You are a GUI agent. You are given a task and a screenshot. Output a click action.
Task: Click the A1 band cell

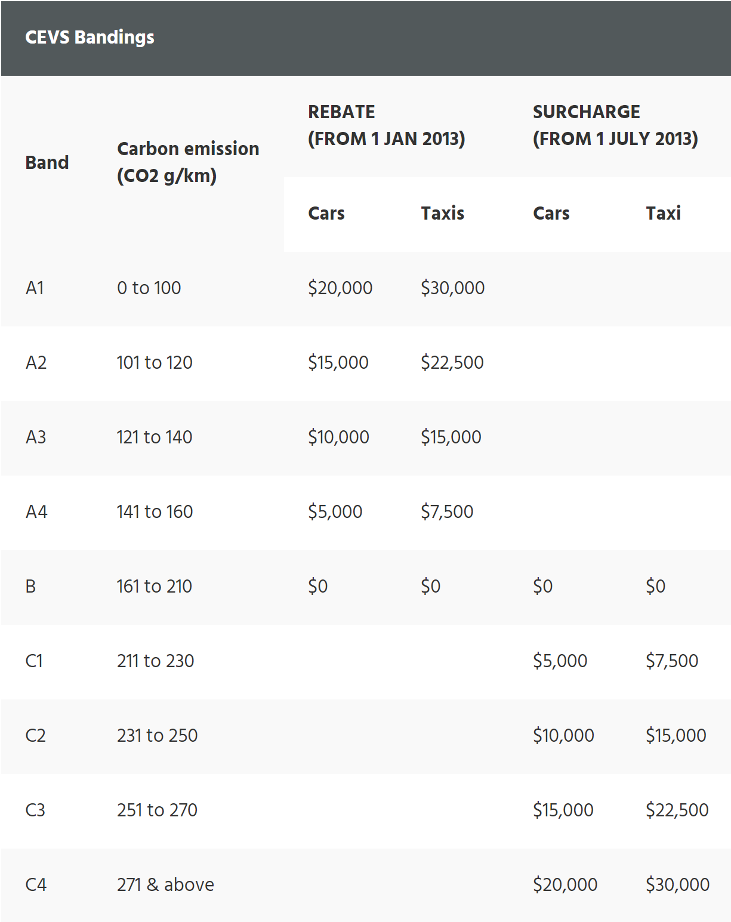35,288
